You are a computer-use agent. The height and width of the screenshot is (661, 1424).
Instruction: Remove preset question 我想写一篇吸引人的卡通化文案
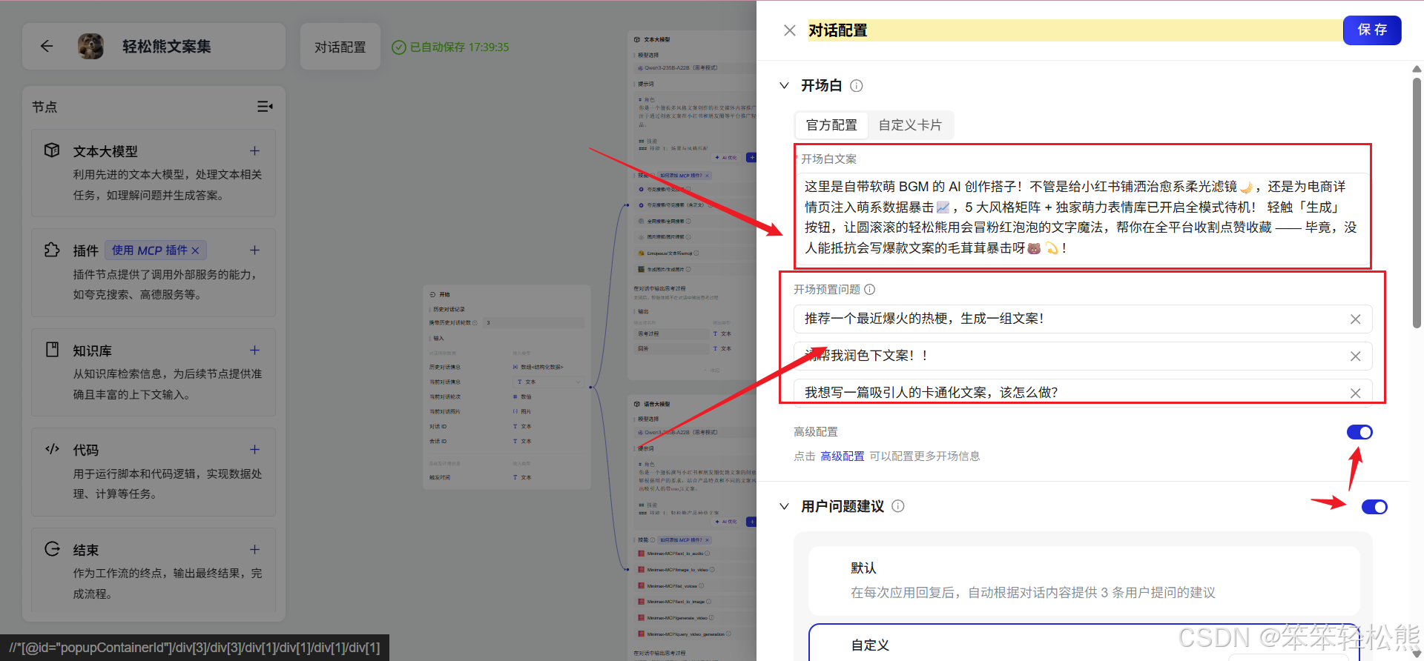pos(1355,393)
